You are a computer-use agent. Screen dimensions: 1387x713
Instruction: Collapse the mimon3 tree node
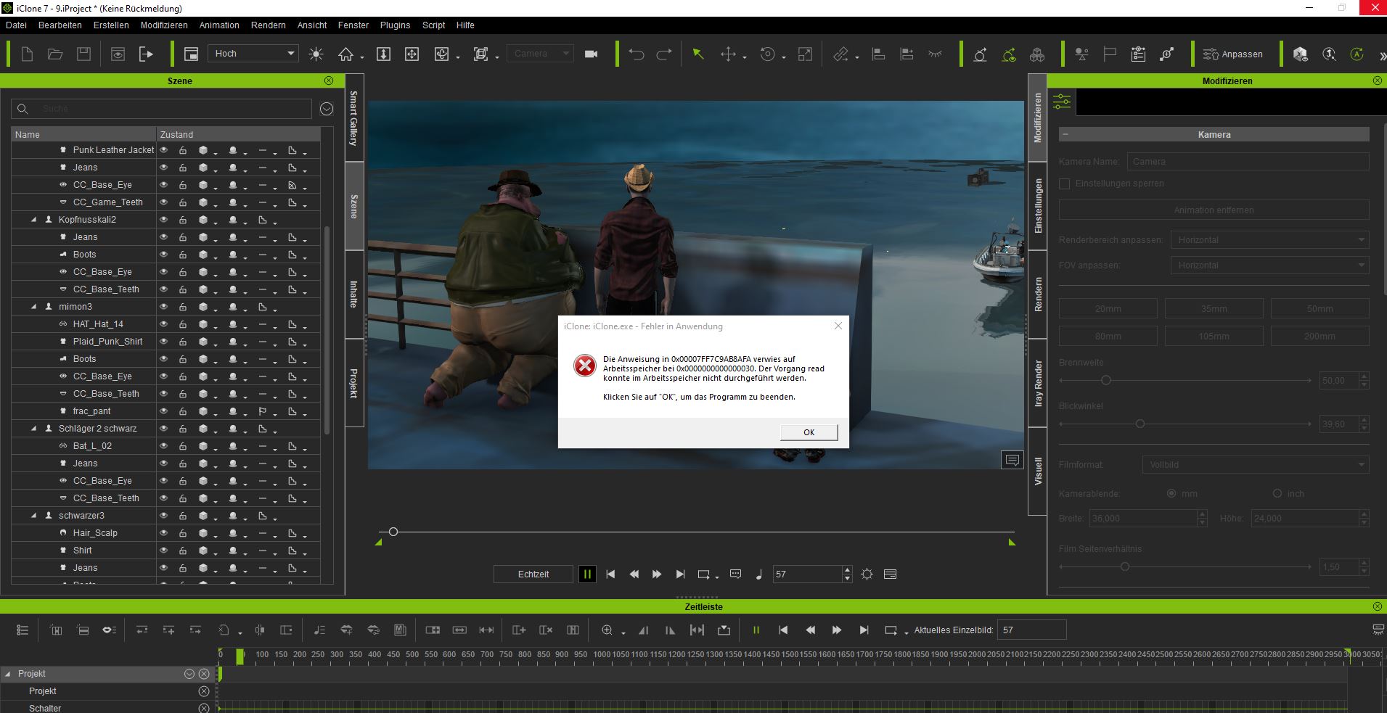point(33,306)
